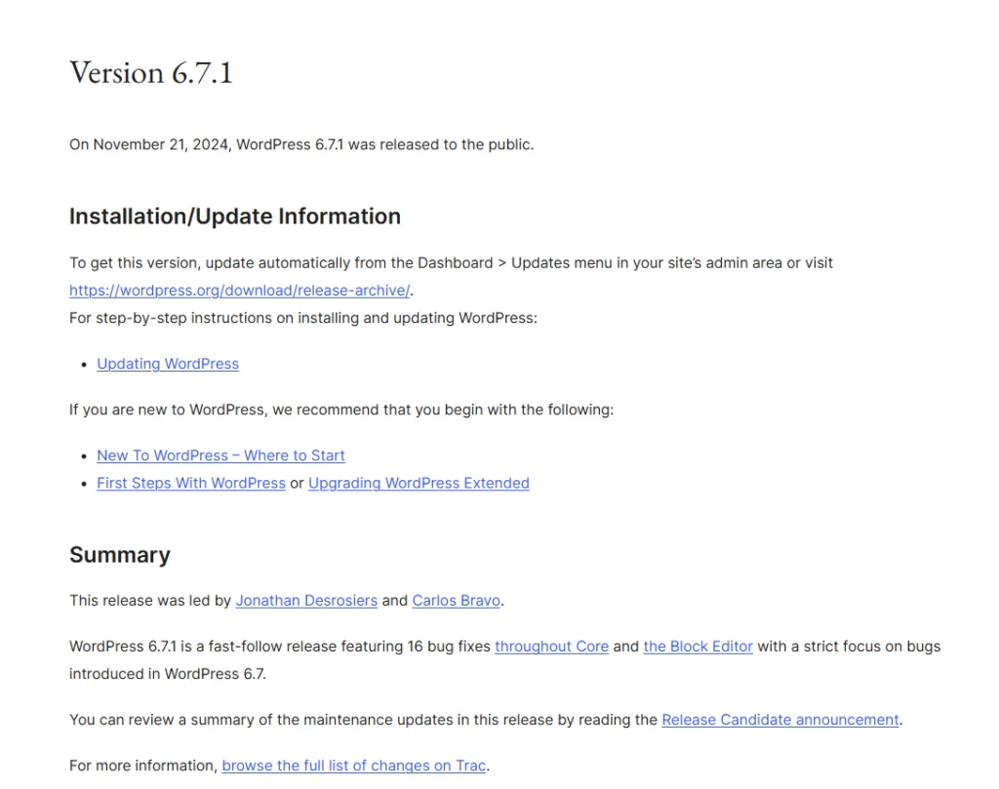Open First Steps With WordPress

coord(190,483)
